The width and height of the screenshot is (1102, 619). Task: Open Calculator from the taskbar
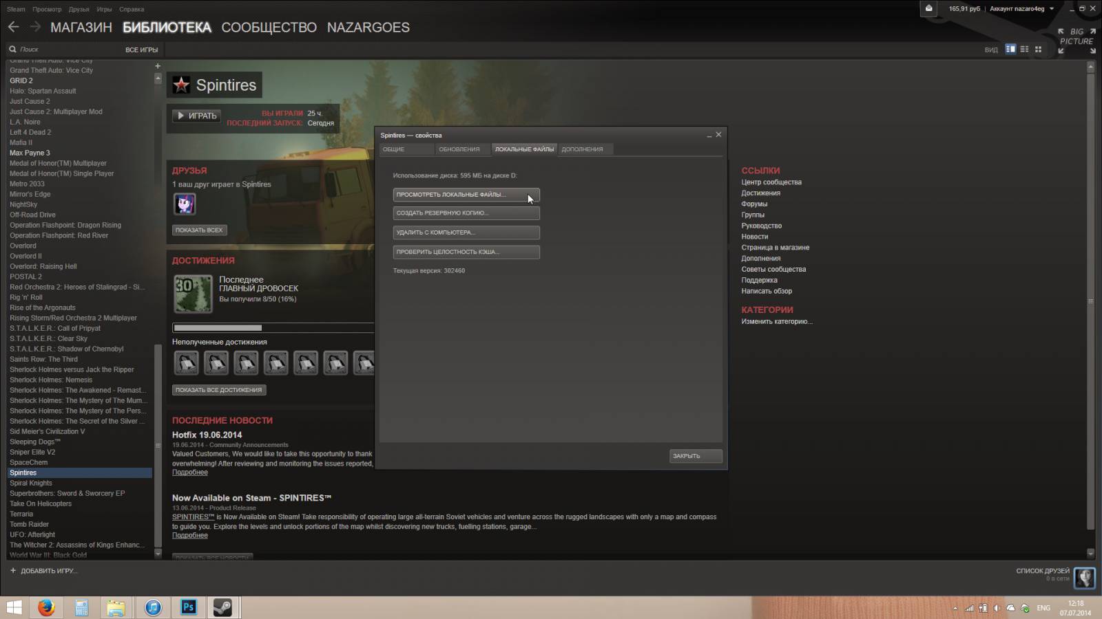(x=81, y=607)
